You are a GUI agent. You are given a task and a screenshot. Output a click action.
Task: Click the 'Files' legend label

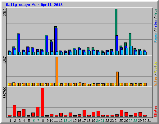click(x=156, y=25)
